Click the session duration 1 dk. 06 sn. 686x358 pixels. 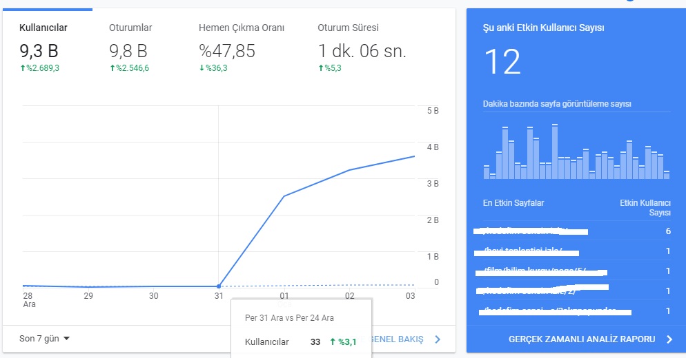[x=362, y=51]
